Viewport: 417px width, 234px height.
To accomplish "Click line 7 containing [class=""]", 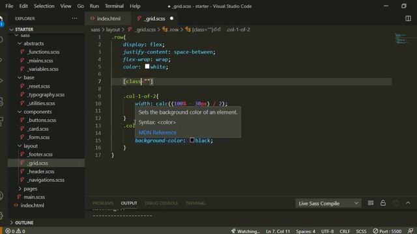I will (x=252, y=81).
